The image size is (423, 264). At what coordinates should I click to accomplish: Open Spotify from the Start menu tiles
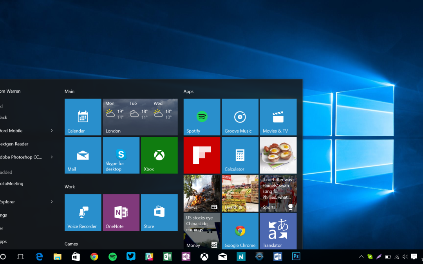(x=201, y=117)
